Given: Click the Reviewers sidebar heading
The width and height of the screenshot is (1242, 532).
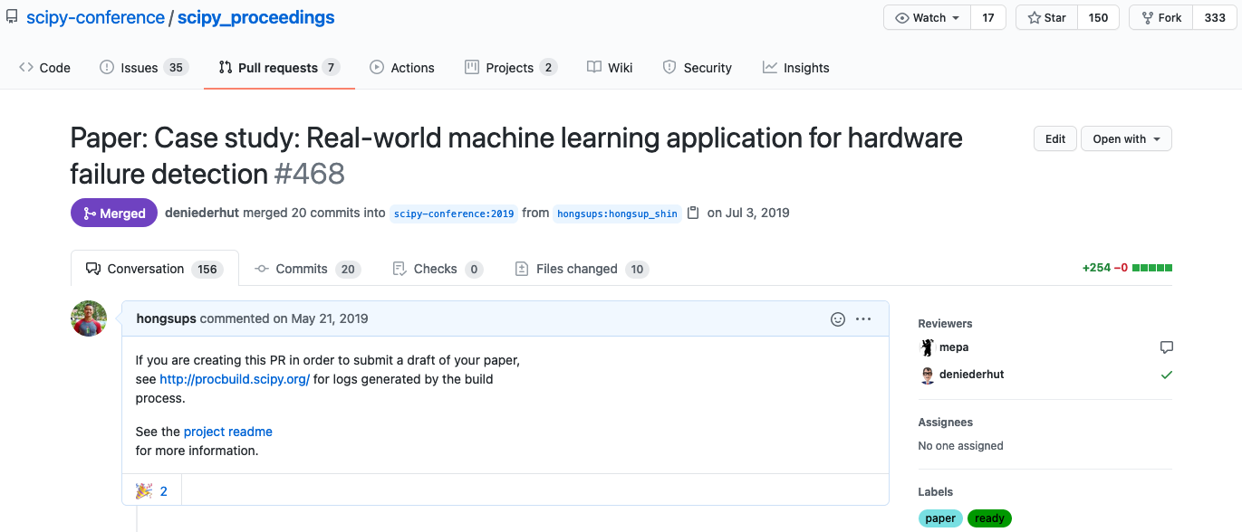Looking at the screenshot, I should pos(945,324).
